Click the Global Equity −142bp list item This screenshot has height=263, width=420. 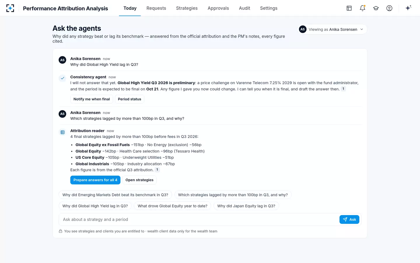140,151
